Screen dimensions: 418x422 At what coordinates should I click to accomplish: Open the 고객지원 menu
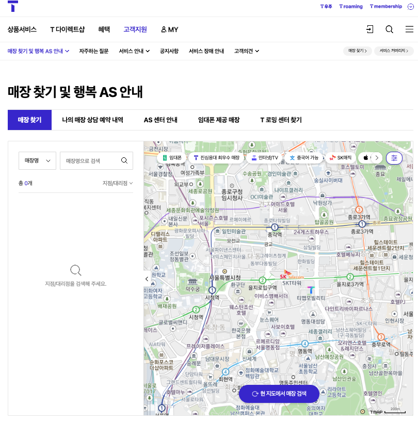click(x=135, y=29)
